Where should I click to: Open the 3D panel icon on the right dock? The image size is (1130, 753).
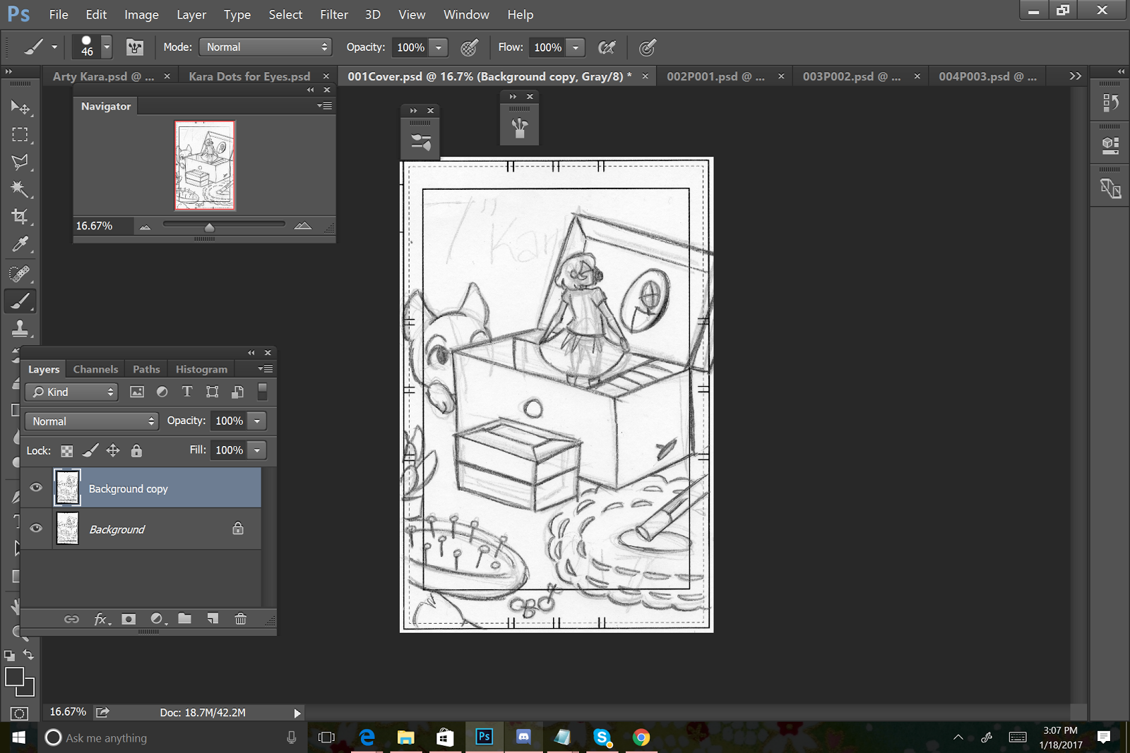point(1110,145)
